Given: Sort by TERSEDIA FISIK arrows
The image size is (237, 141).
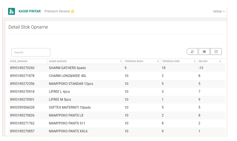Looking at the screenshot, I should coord(195,61).
